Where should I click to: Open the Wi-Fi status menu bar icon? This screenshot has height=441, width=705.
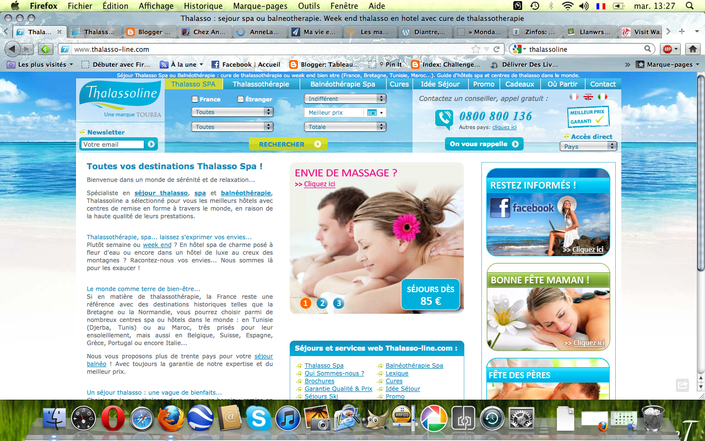tap(568, 6)
